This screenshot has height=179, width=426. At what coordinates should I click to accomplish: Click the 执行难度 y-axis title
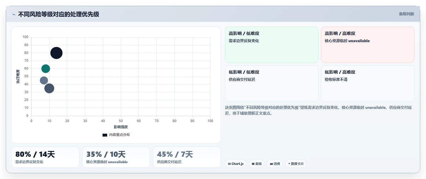point(18,77)
